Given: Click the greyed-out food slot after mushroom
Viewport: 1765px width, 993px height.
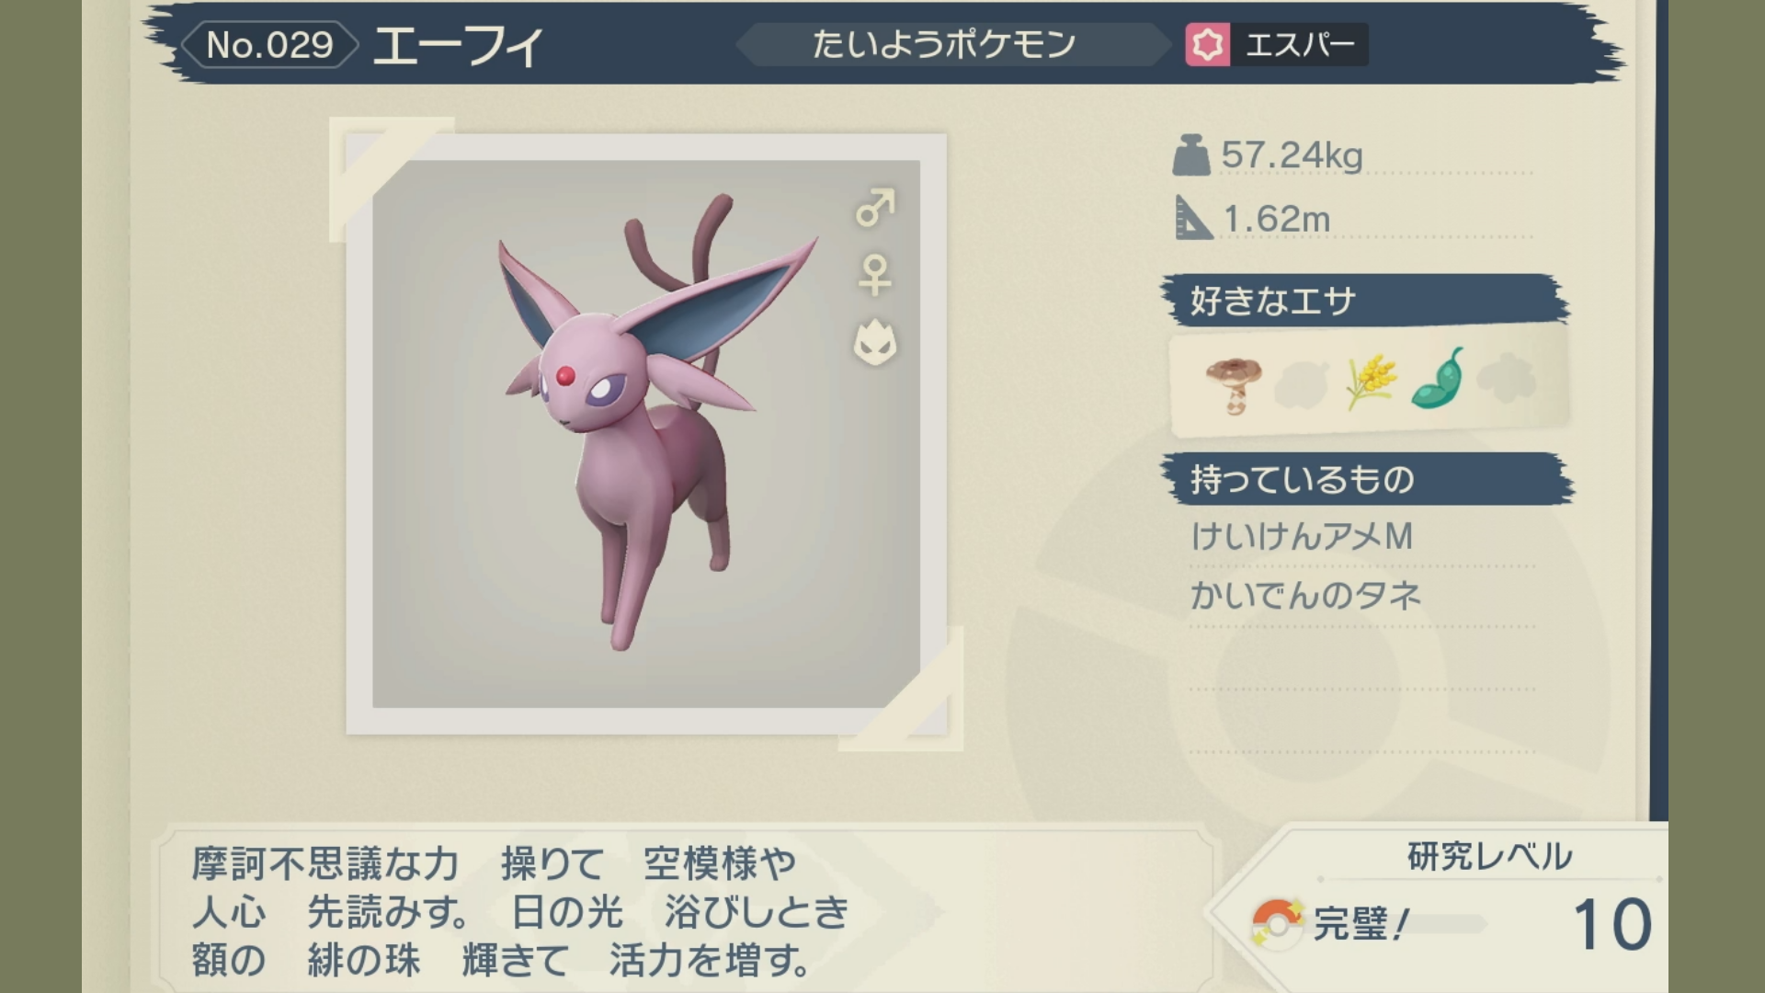Looking at the screenshot, I should tap(1302, 384).
